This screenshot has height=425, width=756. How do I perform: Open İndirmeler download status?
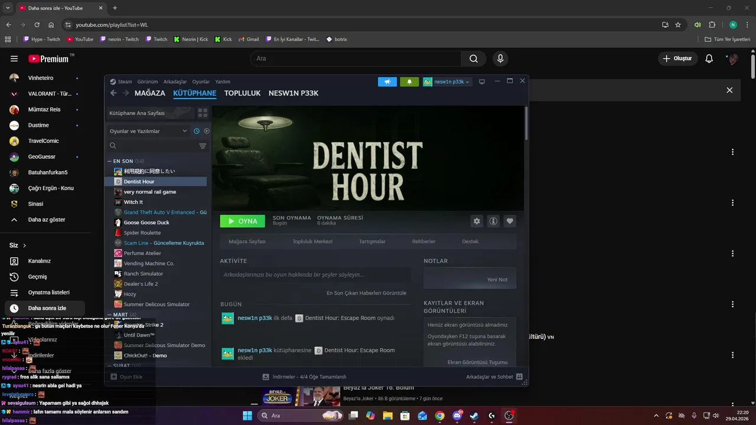[x=304, y=377]
